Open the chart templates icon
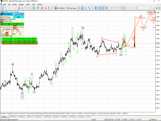Screen dimensions: 161x121 coord(106,8)
